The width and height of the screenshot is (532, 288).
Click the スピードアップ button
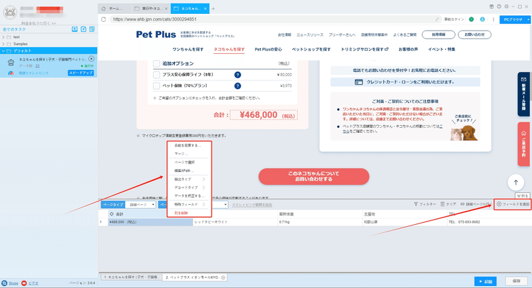[x=80, y=73]
